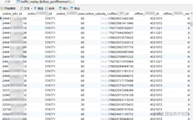Click the 导出 export icon
Image resolution: width=193 pixels, height=120 pixels.
pyautogui.click(x=72, y=8)
